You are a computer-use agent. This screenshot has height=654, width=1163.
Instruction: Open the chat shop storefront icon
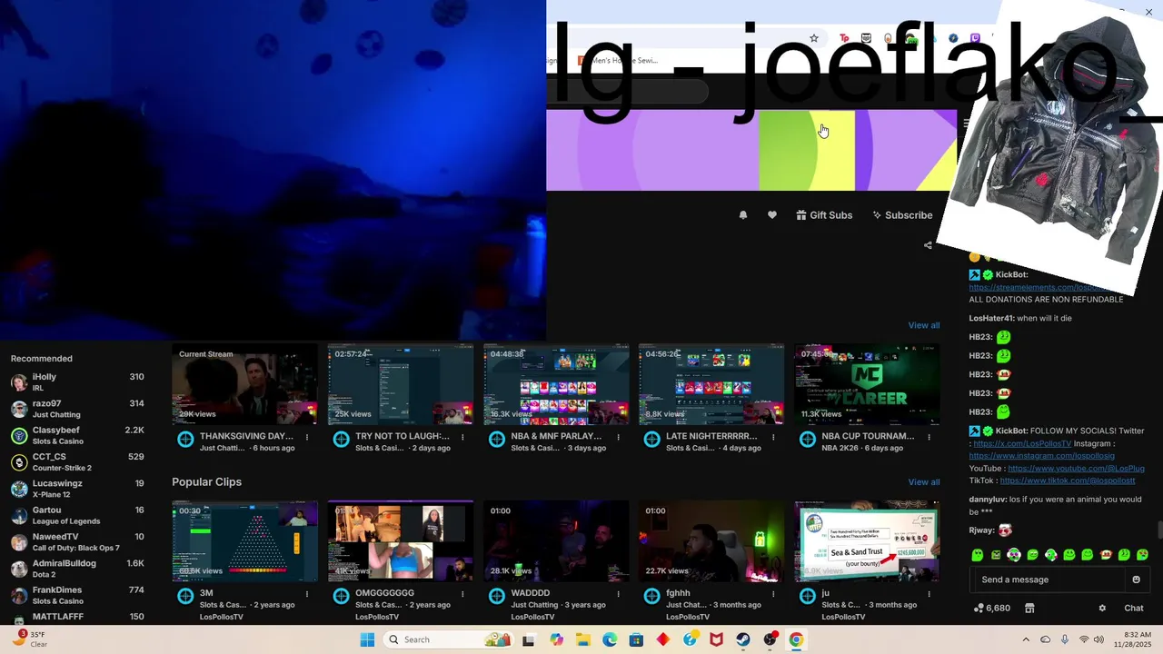coord(1029,609)
